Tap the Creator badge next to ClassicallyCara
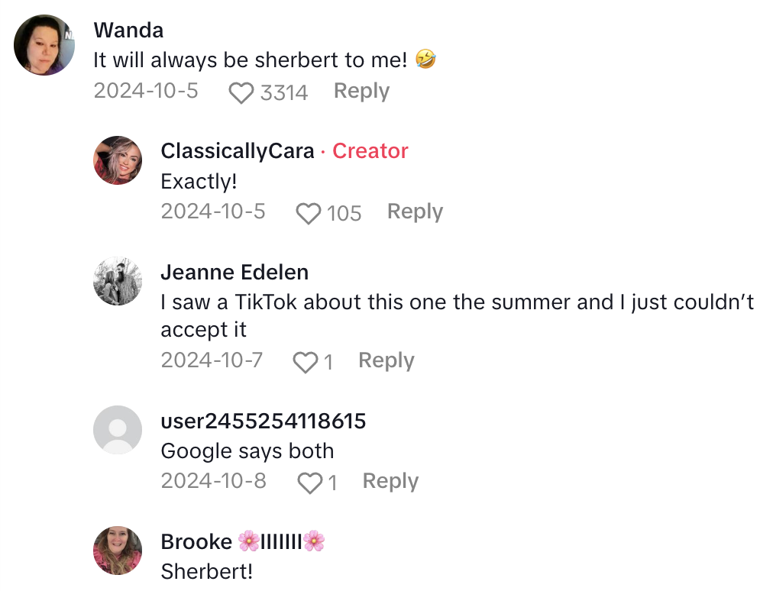Image resolution: width=773 pixels, height=591 pixels. [370, 151]
